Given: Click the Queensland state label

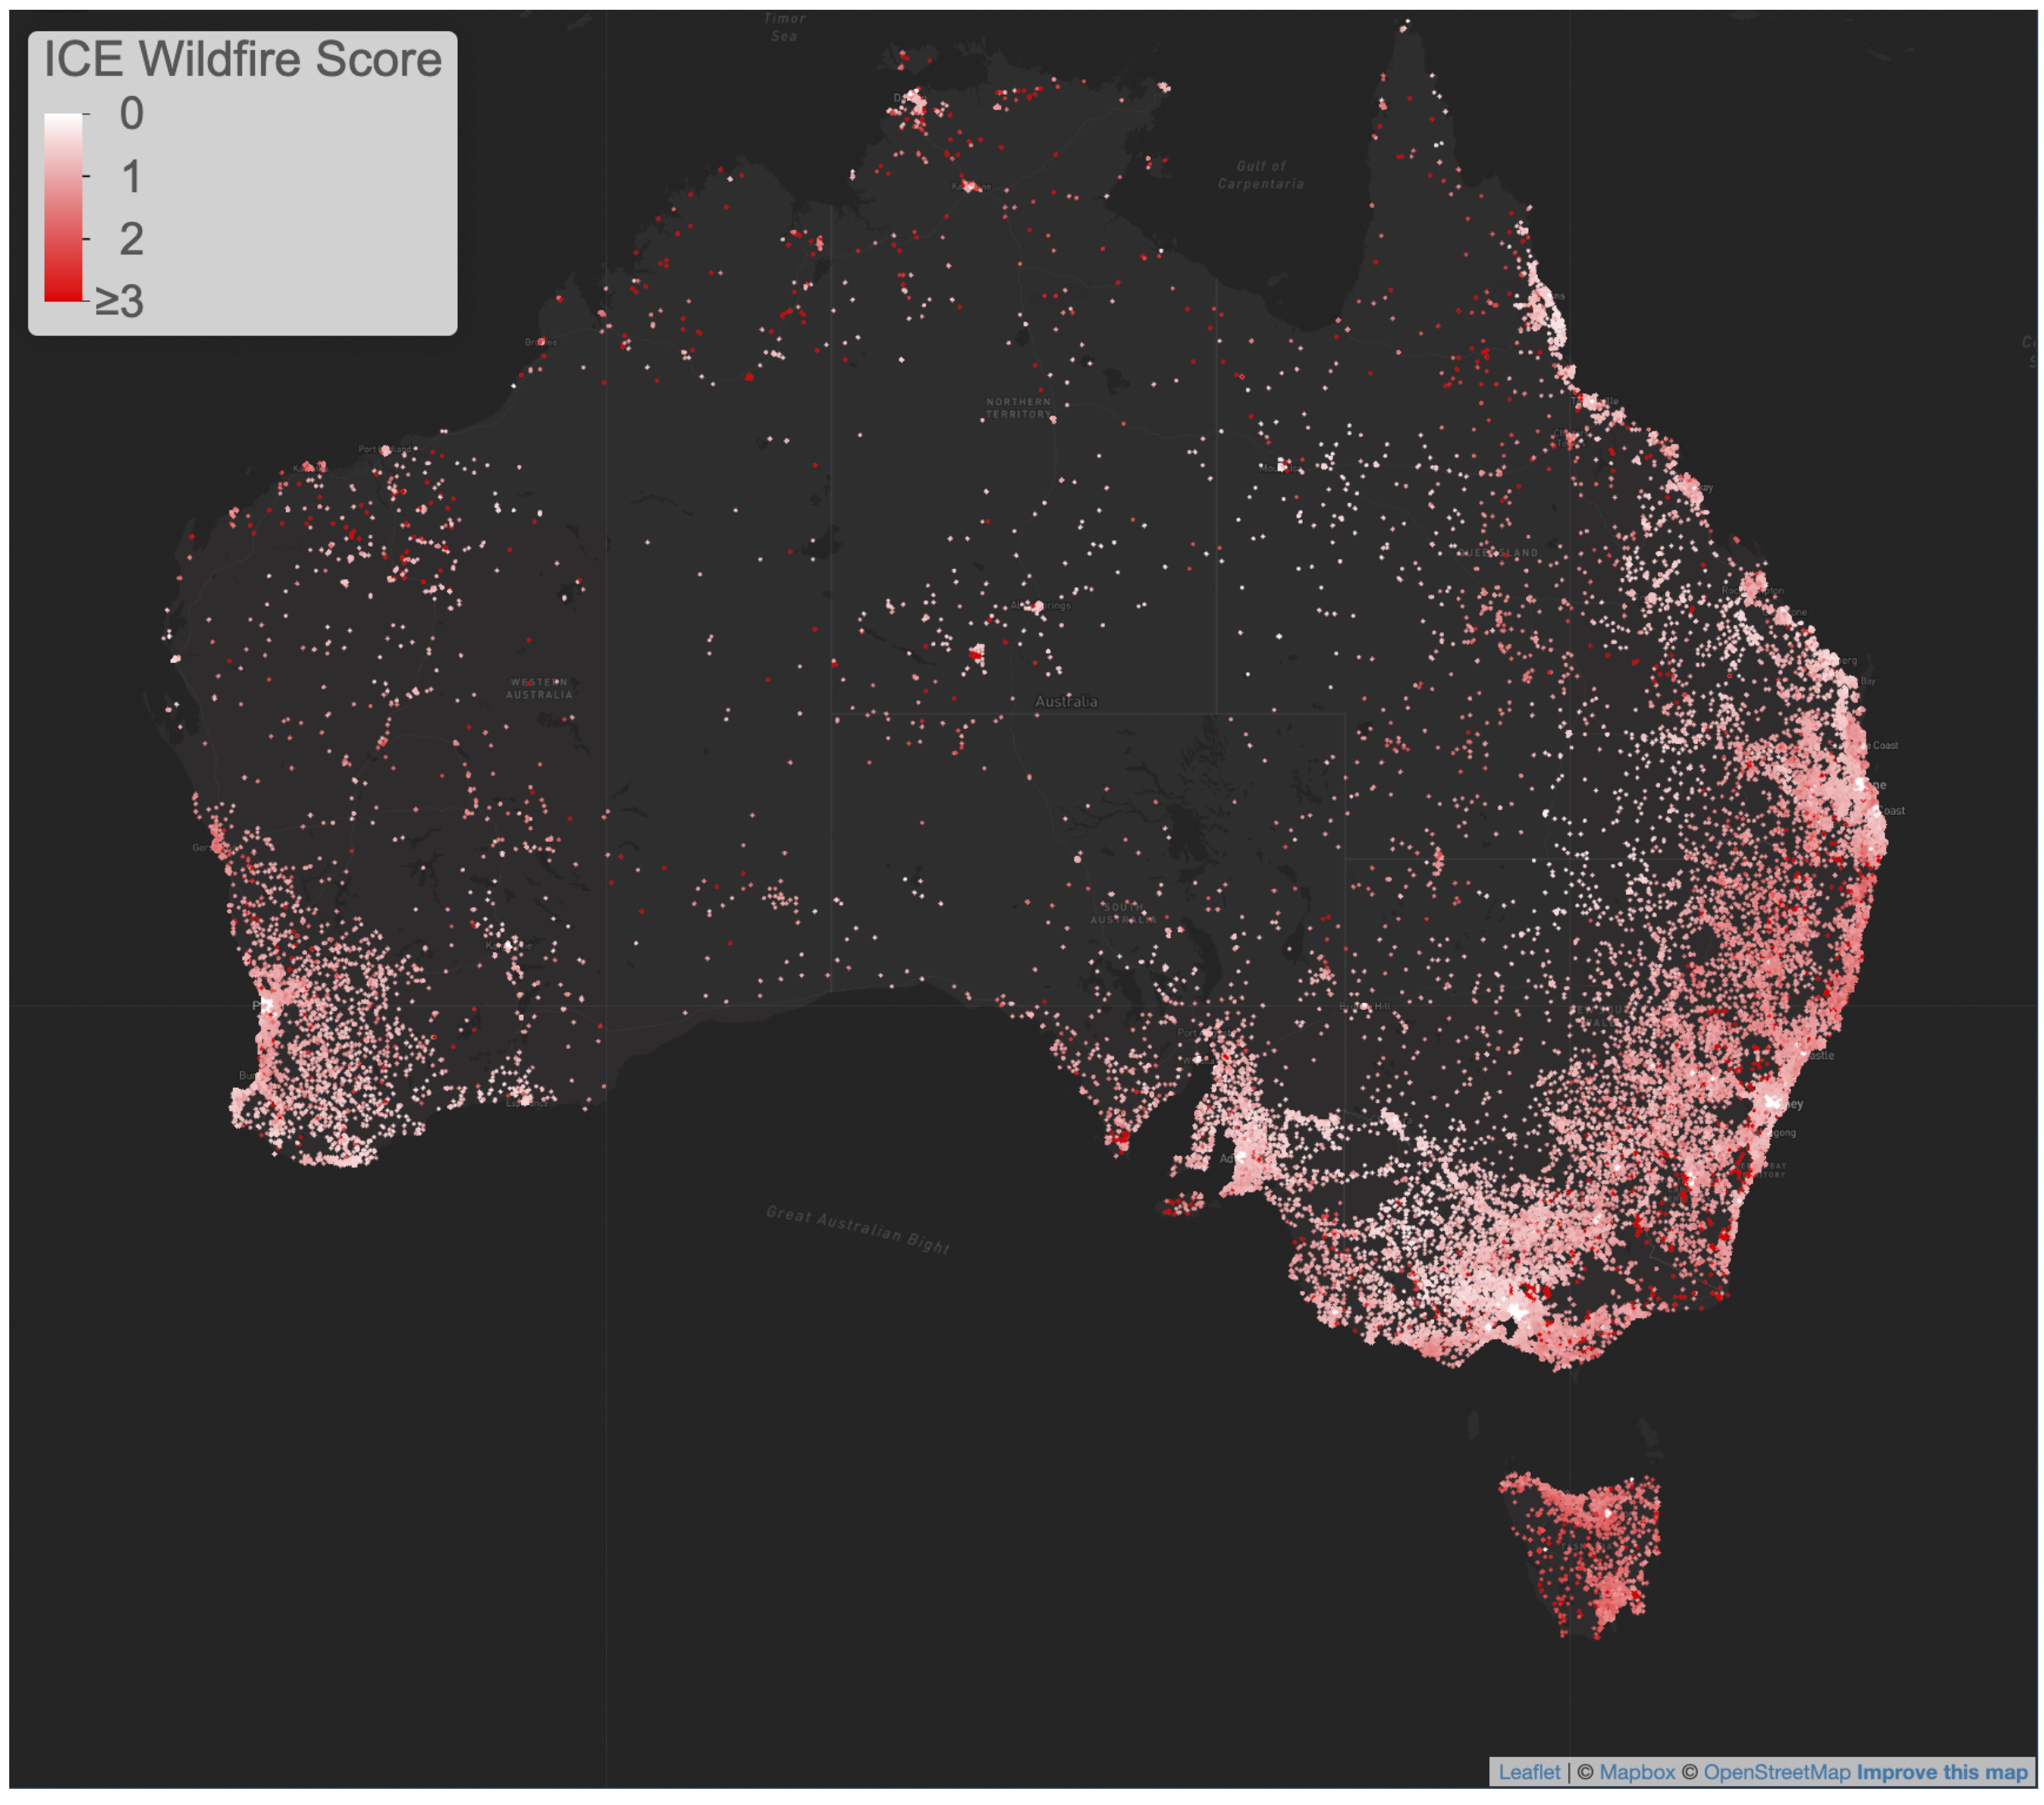Looking at the screenshot, I should 1497,553.
